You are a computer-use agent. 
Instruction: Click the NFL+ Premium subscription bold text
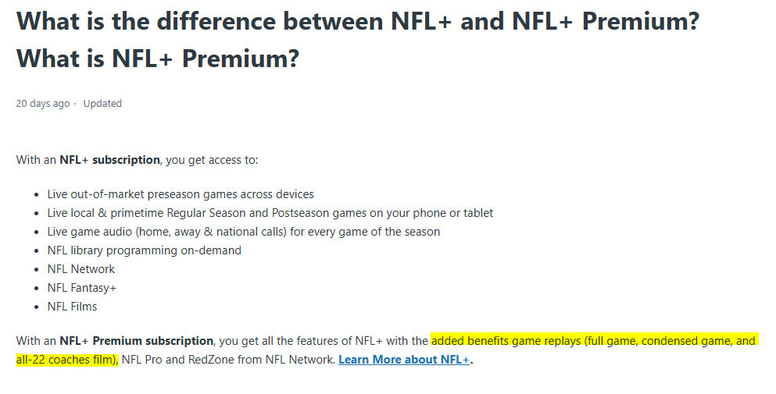click(x=137, y=341)
